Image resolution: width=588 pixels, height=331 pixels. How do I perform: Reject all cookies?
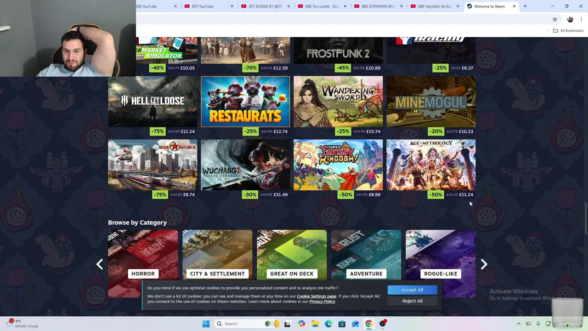pyautogui.click(x=412, y=301)
